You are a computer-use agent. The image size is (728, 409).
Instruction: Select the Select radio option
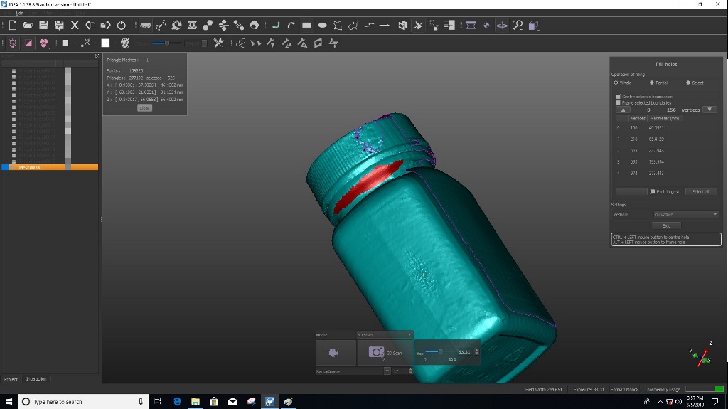[x=695, y=83]
